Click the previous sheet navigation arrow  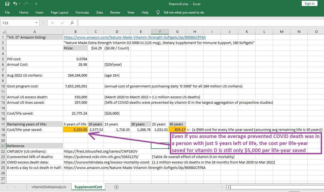(x=7, y=187)
